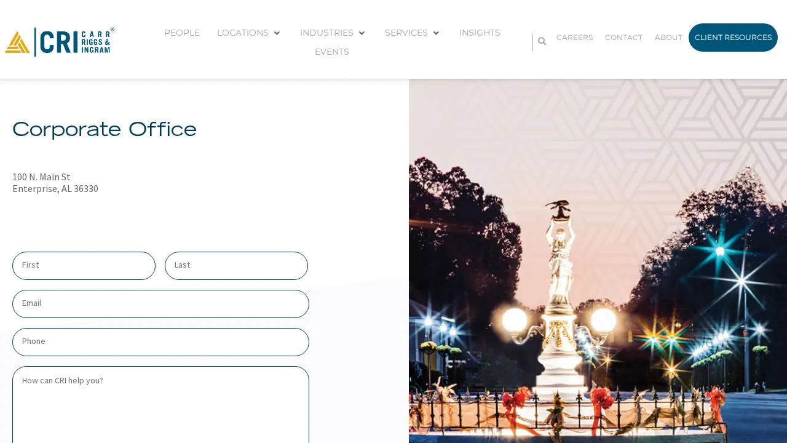Click the Client Resources button

click(733, 38)
